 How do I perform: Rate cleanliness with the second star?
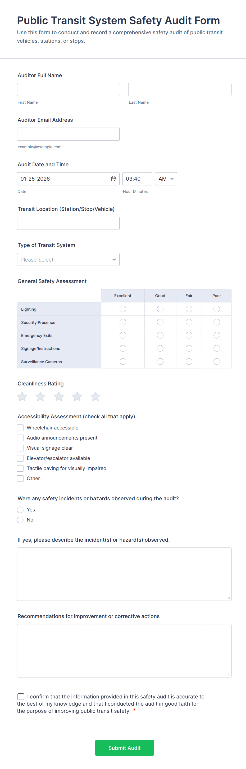pyautogui.click(x=40, y=397)
